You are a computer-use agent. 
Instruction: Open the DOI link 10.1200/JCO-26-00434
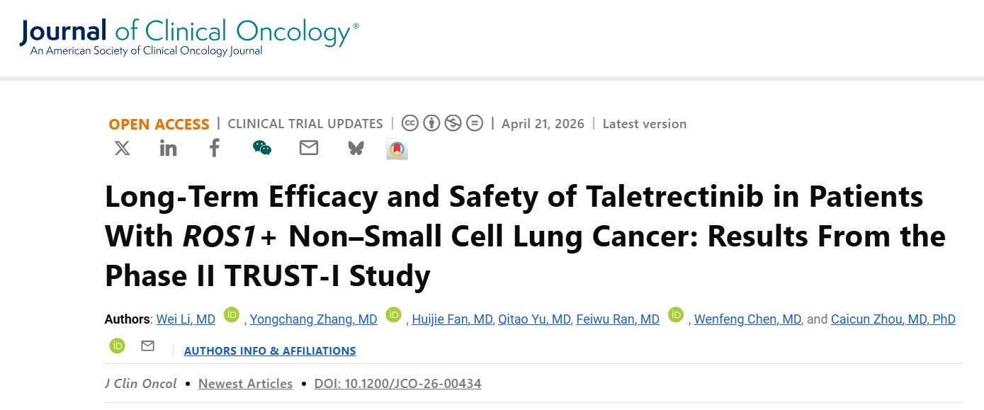[398, 384]
